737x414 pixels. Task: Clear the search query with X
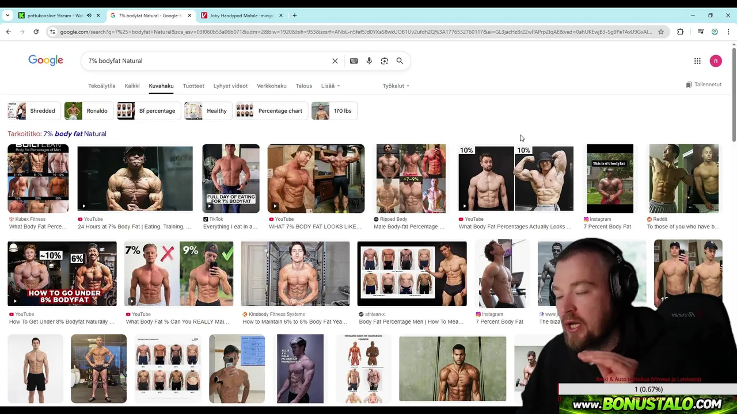(335, 61)
